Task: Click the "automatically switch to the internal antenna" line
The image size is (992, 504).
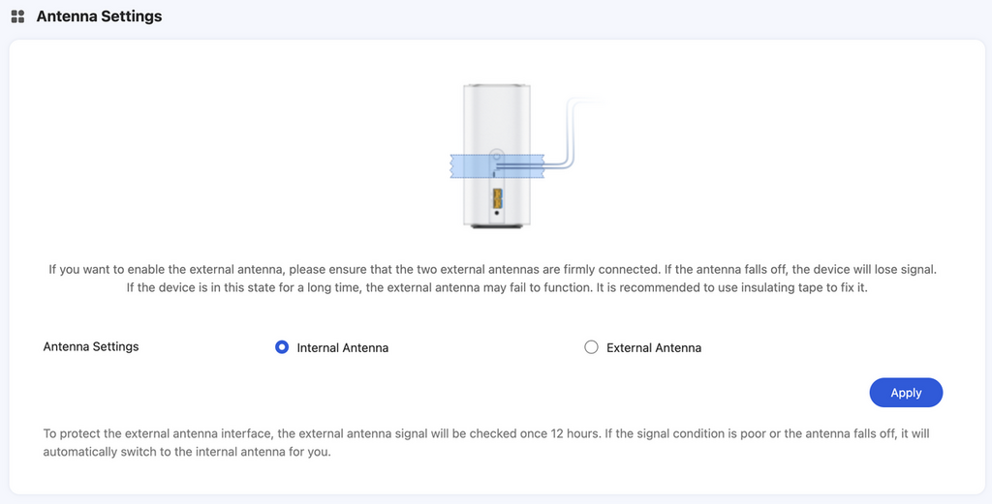Action: coord(188,453)
